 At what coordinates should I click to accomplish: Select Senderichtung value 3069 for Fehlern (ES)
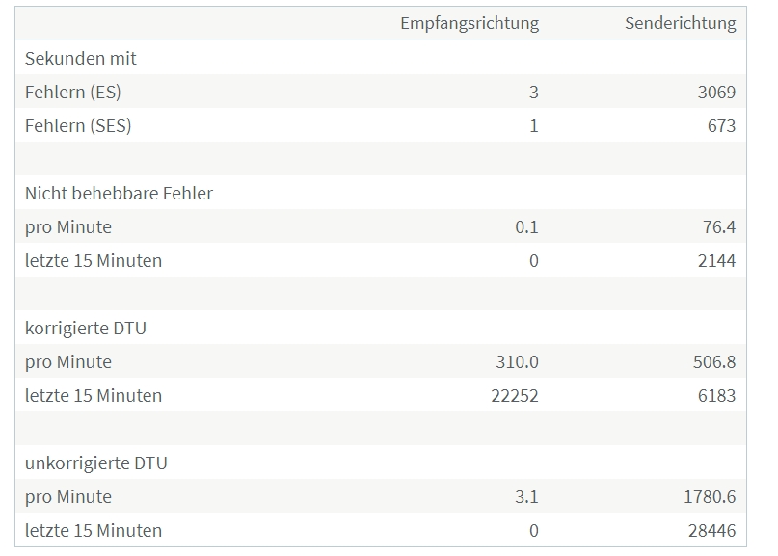coord(716,92)
